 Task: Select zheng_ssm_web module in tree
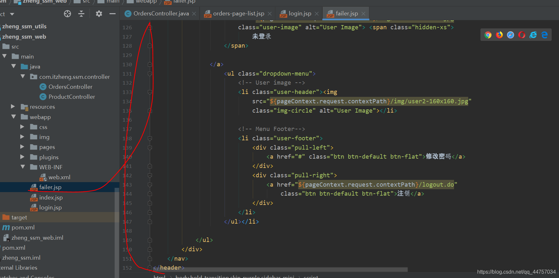pos(24,36)
